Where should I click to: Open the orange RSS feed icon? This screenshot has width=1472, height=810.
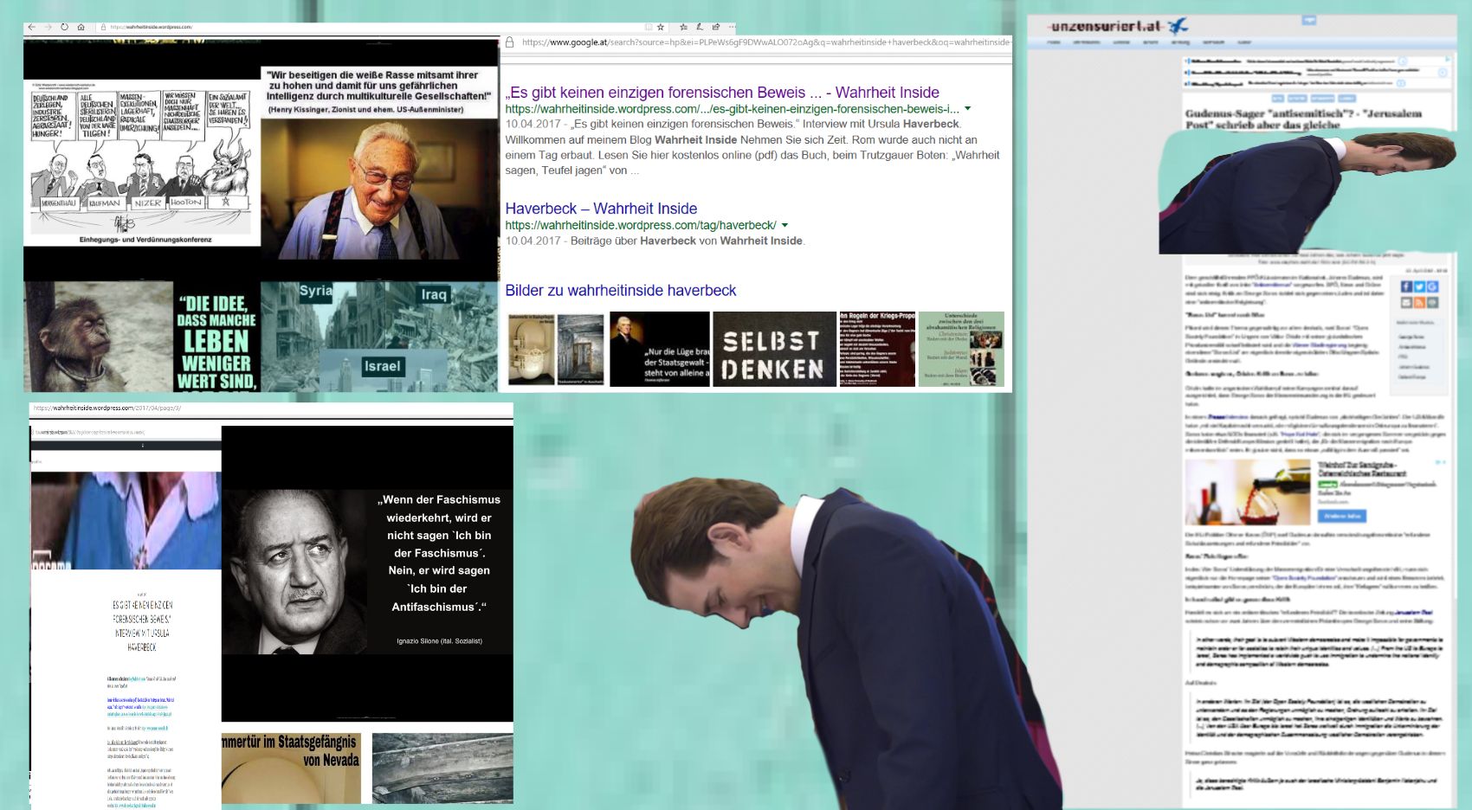1419,302
